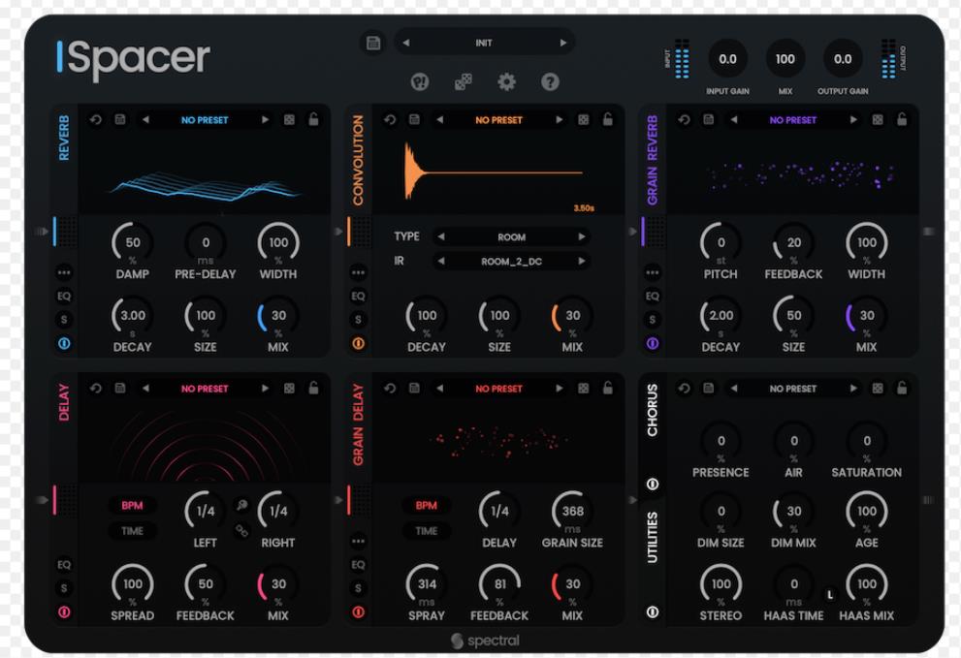Randomize all with top dice icon

click(464, 81)
